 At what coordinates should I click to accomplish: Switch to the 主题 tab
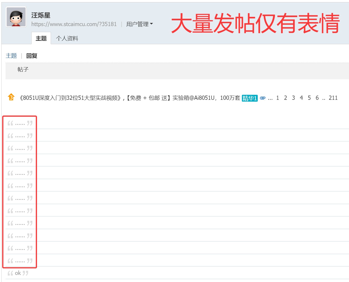pos(41,38)
